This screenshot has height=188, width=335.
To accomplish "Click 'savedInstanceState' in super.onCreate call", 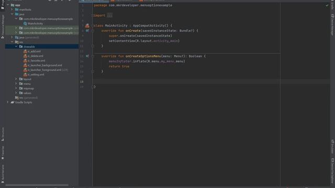I will coord(153,36).
